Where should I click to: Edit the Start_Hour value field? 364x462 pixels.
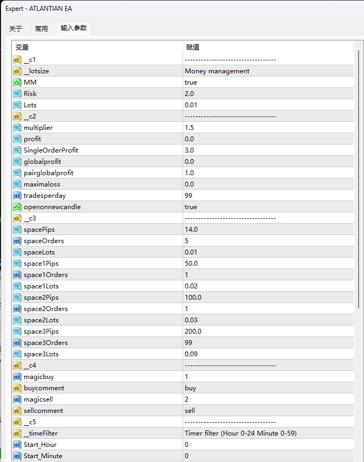click(x=187, y=445)
